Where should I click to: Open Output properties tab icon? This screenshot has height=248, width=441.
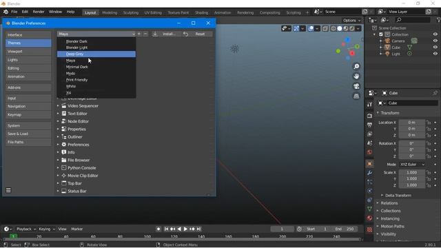[x=369, y=125]
